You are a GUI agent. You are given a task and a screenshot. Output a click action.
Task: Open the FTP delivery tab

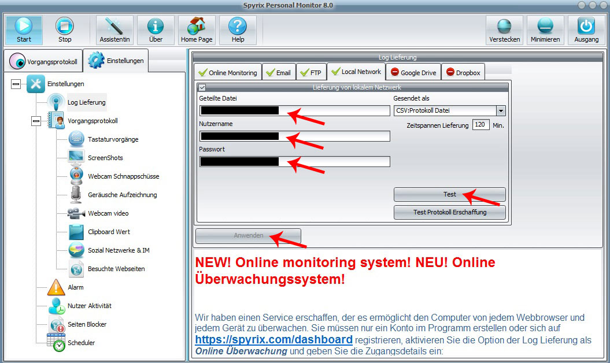(x=311, y=72)
